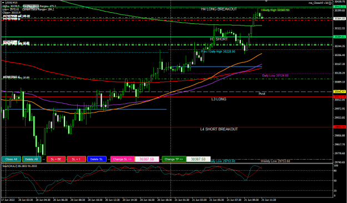Click the blue Delete SL button
347x203 pixels.
97,159
